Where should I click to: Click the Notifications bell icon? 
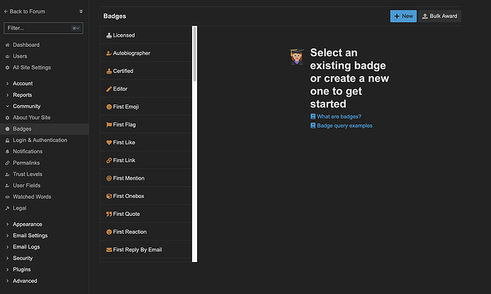pyautogui.click(x=7, y=151)
